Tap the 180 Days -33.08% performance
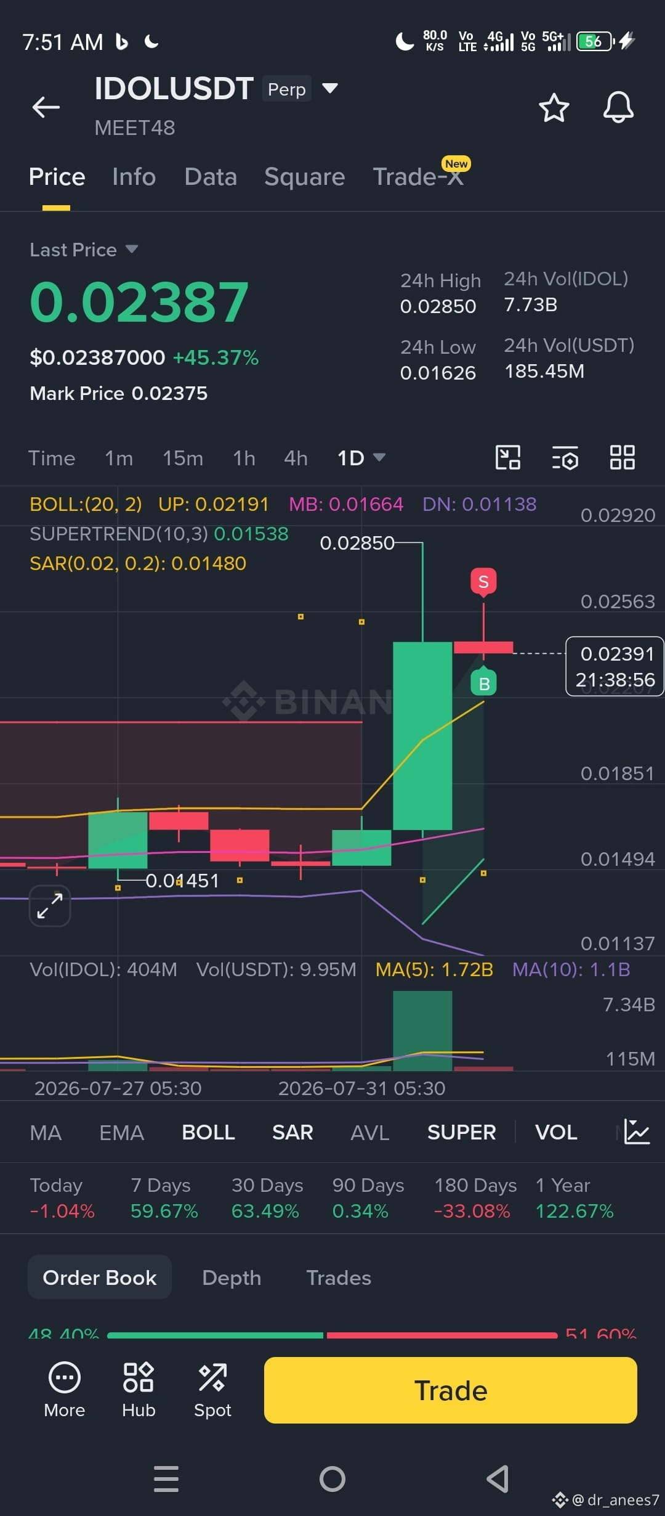Screen dimensions: 665x1516 [475, 1198]
